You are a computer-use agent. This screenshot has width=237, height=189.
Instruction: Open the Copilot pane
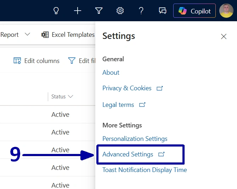194,11
